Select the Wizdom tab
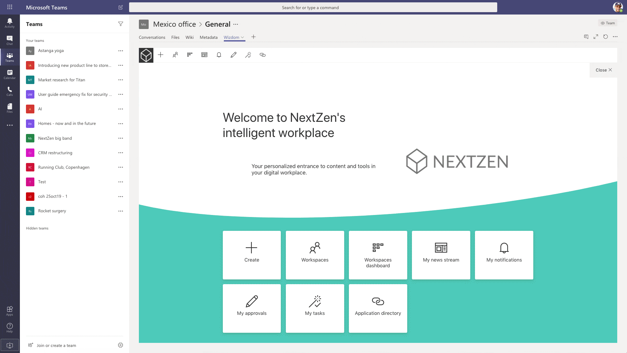Image resolution: width=627 pixels, height=353 pixels. point(231,37)
